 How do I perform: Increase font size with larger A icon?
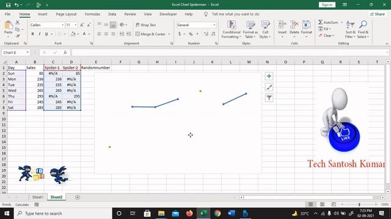(x=82, y=25)
